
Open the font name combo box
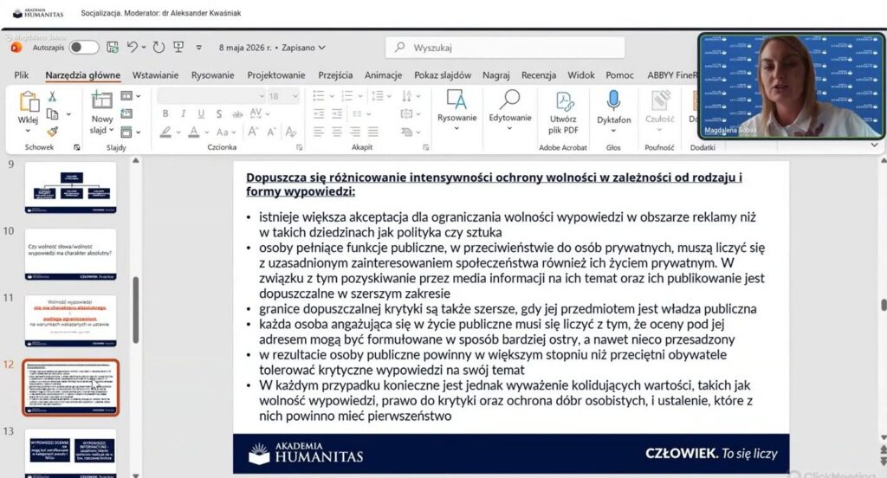(x=211, y=96)
